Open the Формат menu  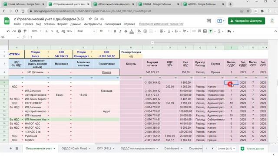click(62, 24)
